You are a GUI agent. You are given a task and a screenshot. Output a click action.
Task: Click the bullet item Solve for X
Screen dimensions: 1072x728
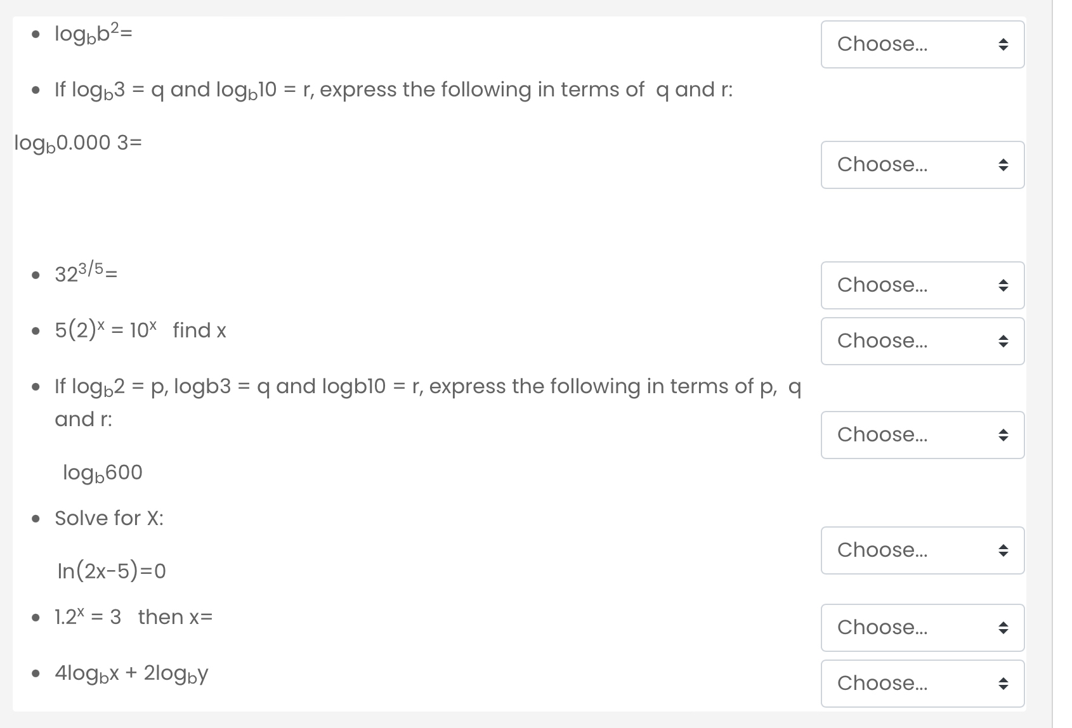pyautogui.click(x=109, y=518)
